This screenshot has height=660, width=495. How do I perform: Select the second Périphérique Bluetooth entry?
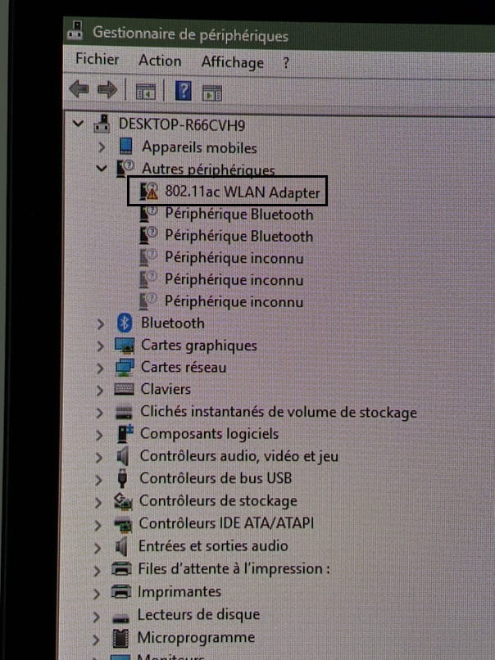coord(238,236)
